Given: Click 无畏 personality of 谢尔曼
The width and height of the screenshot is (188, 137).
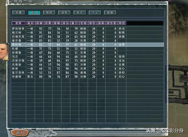Looking at the screenshot, I should tap(83, 41).
